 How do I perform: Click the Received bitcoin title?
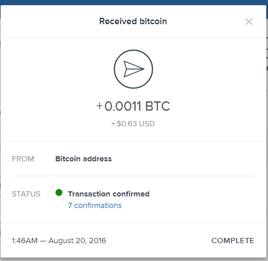(133, 21)
